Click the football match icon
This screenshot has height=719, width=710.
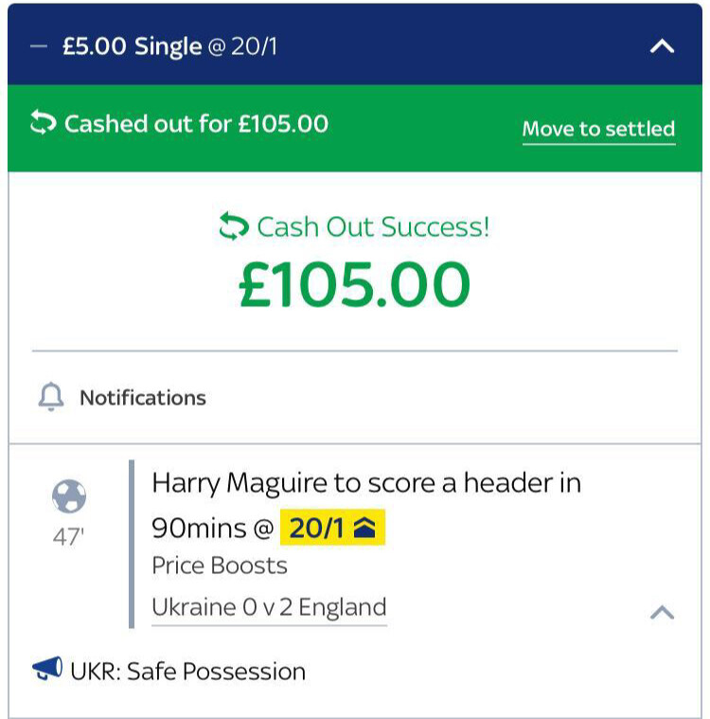click(x=68, y=496)
